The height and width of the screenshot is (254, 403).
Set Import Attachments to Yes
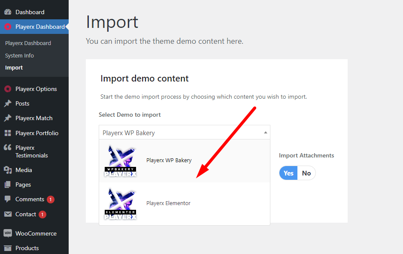[288, 173]
